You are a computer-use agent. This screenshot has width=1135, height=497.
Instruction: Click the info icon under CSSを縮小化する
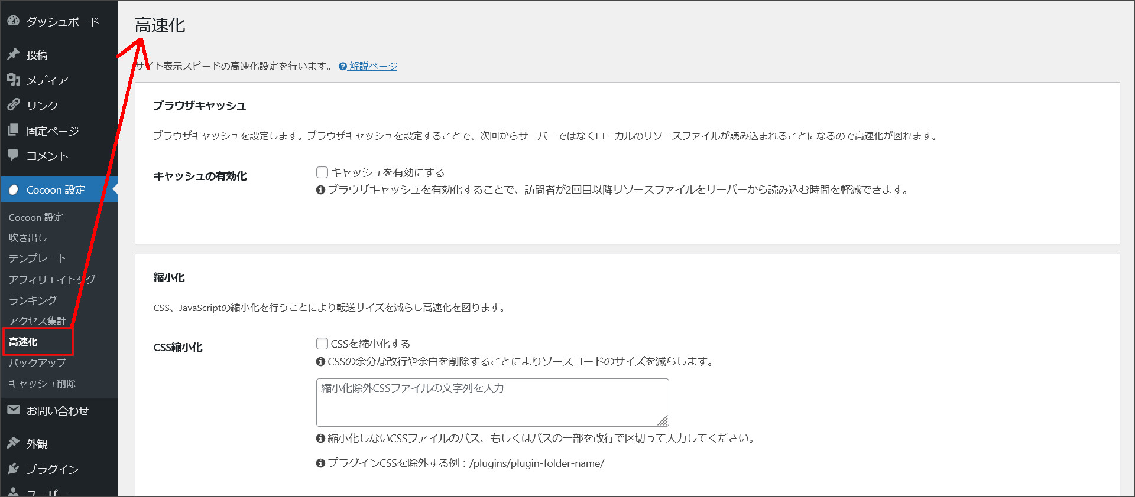320,361
